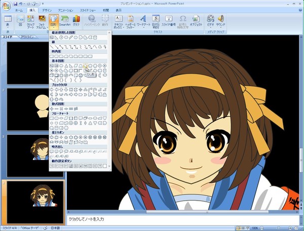The image size is (304, 231).
Task: Expand the Photo Album (フォトアルバム) dropdown arrow
Action: (x=47, y=27)
